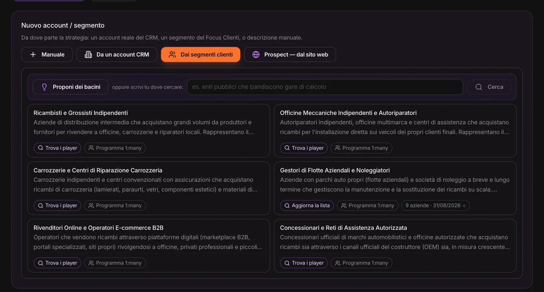The height and width of the screenshot is (292, 544).
Task: Click the magnifier icon on Cerca
Action: (x=479, y=87)
